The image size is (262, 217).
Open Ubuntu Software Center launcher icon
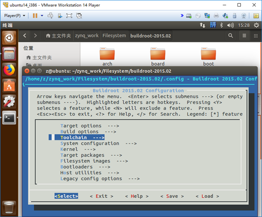coord(9,86)
